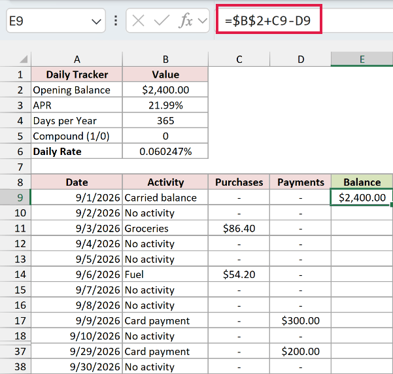The width and height of the screenshot is (393, 374).
Task: Click the Balance column header cell
Action: (362, 182)
